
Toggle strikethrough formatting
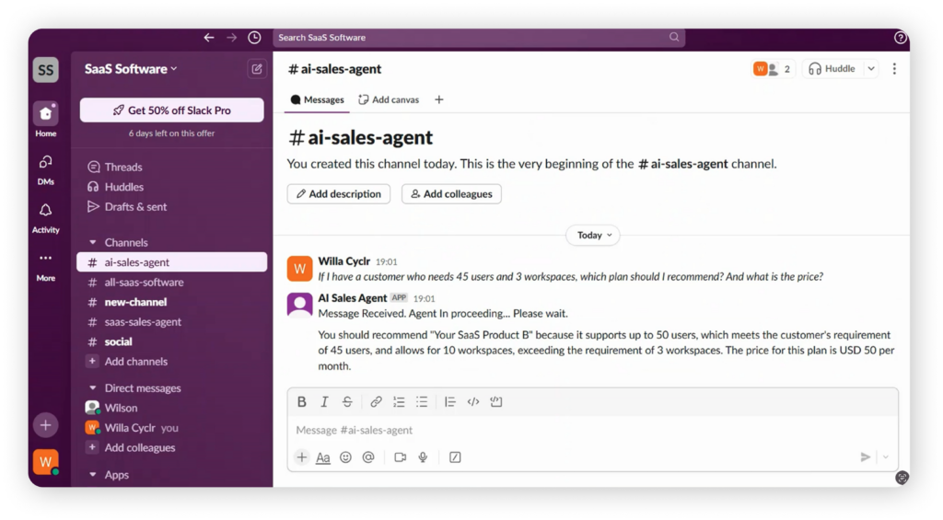tap(347, 401)
